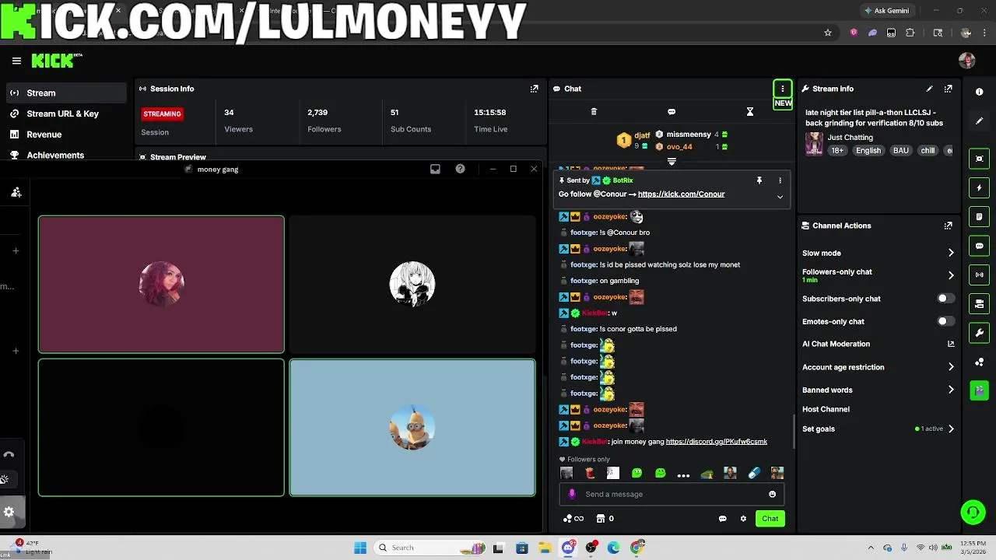
Task: Click the chat identity bubble icon near Chat button
Action: [722, 519]
